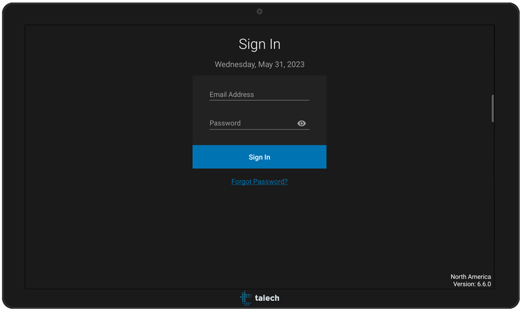Click the Email Address underline field
Image resolution: width=522 pixels, height=312 pixels.
259,100
